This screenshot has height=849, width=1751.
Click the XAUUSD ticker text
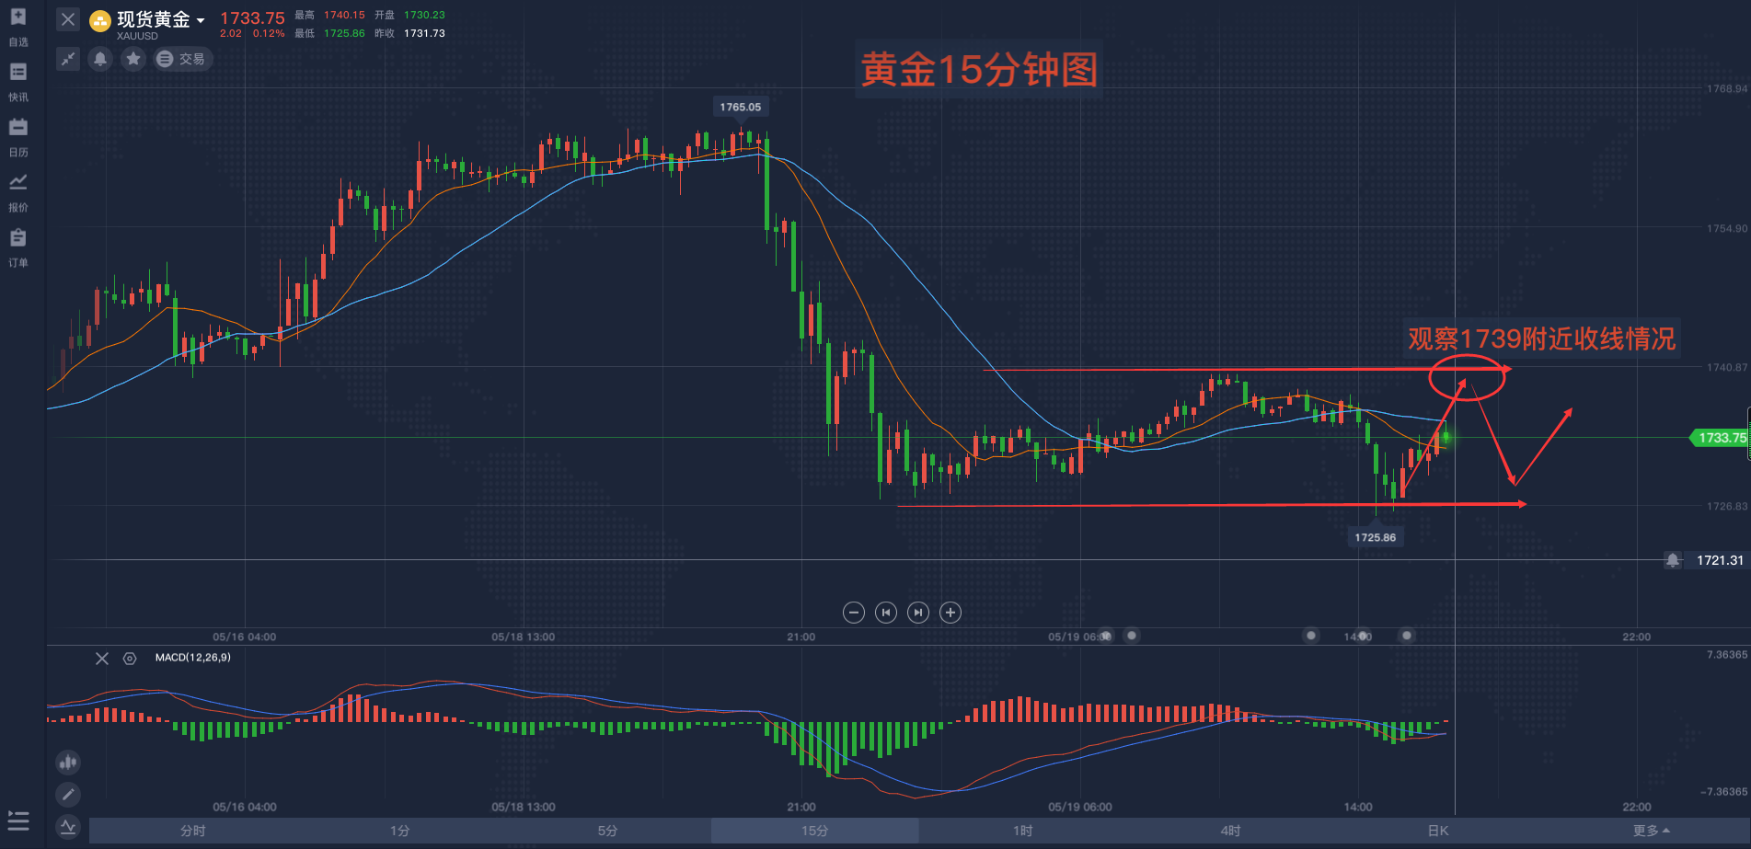click(137, 36)
